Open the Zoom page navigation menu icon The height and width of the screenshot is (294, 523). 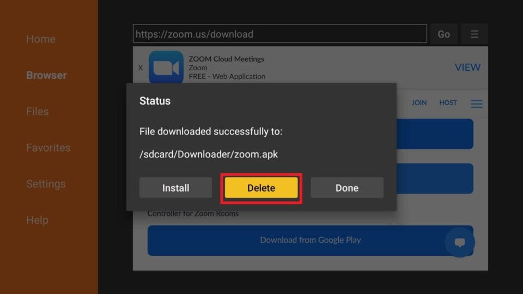pos(477,104)
